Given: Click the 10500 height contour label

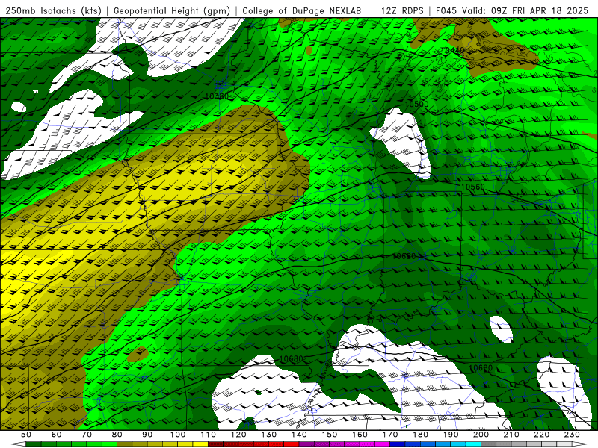Looking at the screenshot, I should pos(416,104).
